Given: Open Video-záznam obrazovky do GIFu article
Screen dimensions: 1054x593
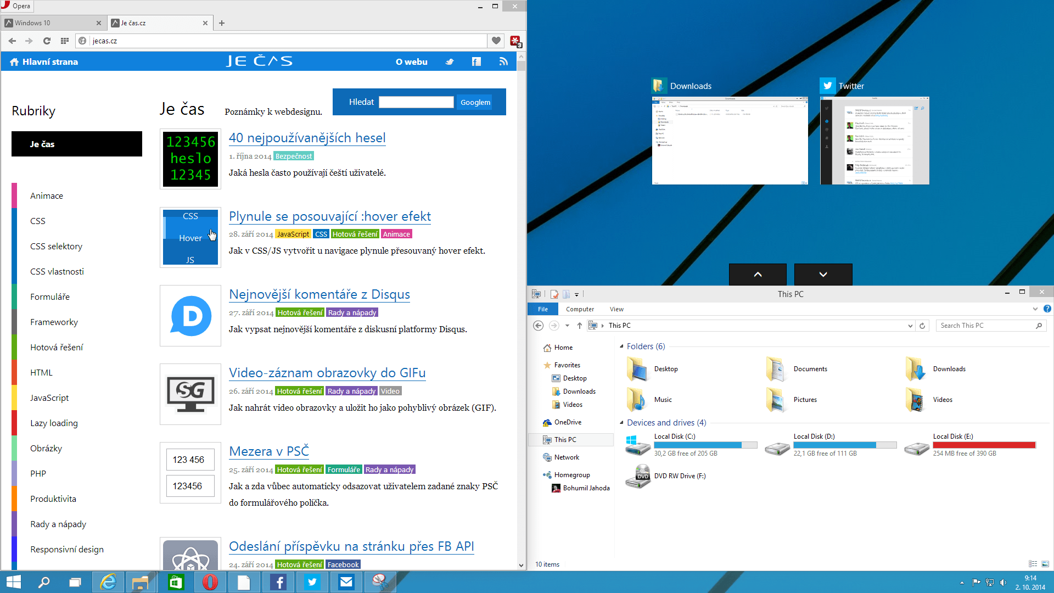Looking at the screenshot, I should 327,373.
